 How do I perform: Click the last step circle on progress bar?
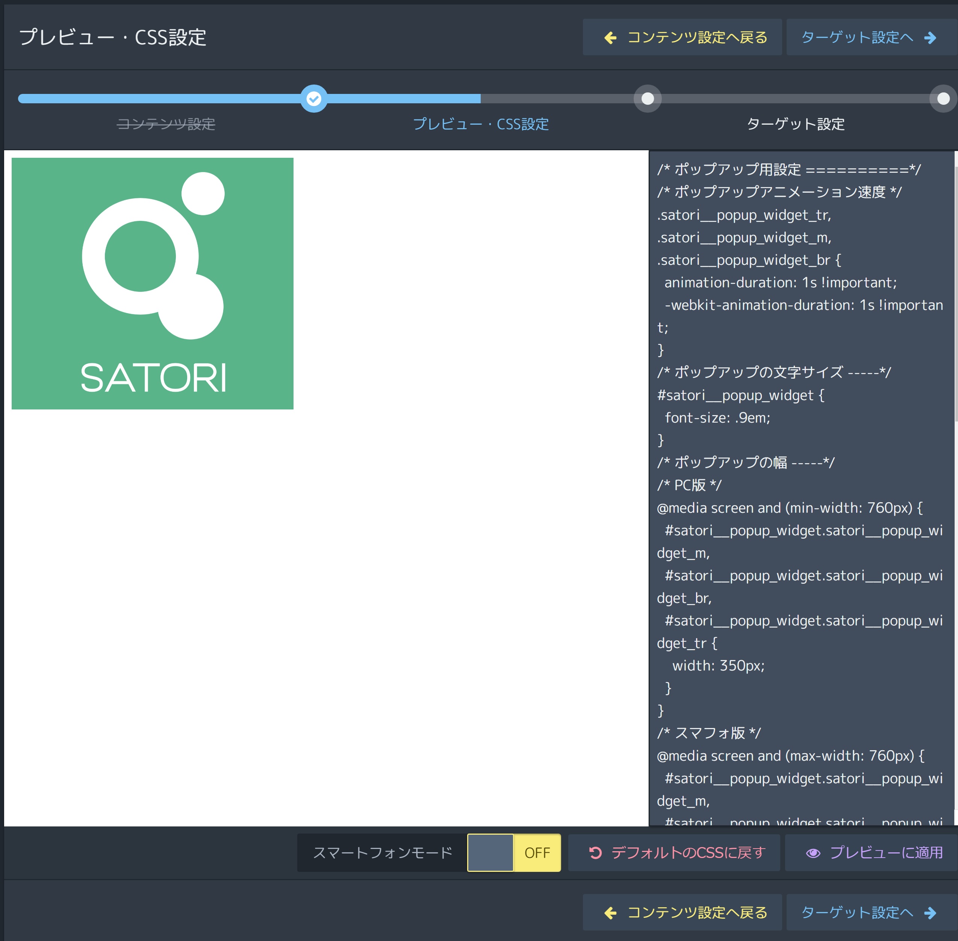tap(943, 99)
